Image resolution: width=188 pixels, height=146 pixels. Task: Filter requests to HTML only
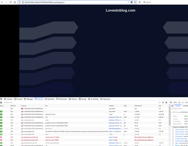pos(175,102)
